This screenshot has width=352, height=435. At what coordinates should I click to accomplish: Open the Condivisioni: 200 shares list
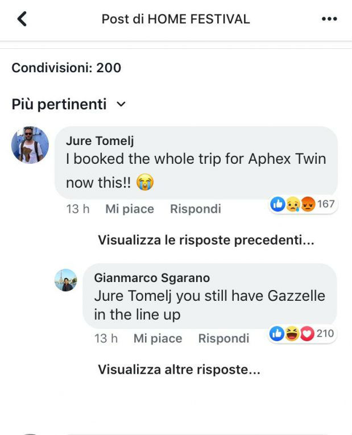click(x=67, y=68)
